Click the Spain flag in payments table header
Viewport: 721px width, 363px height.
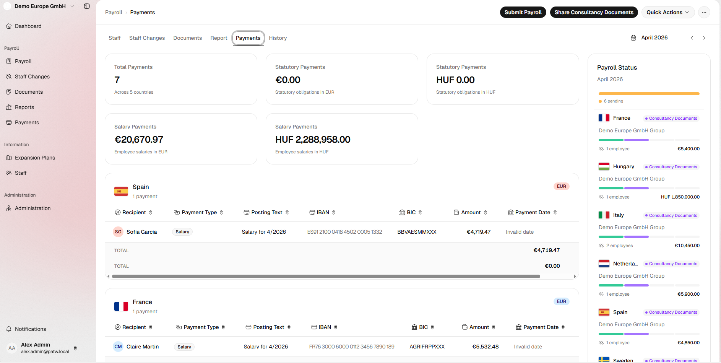[121, 191]
